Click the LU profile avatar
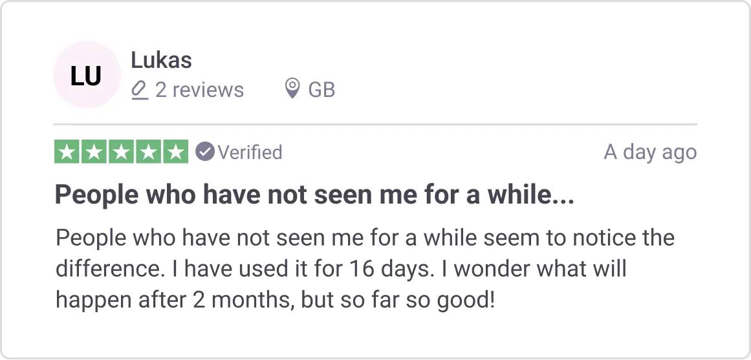Screen dimensions: 751x360 [87, 75]
